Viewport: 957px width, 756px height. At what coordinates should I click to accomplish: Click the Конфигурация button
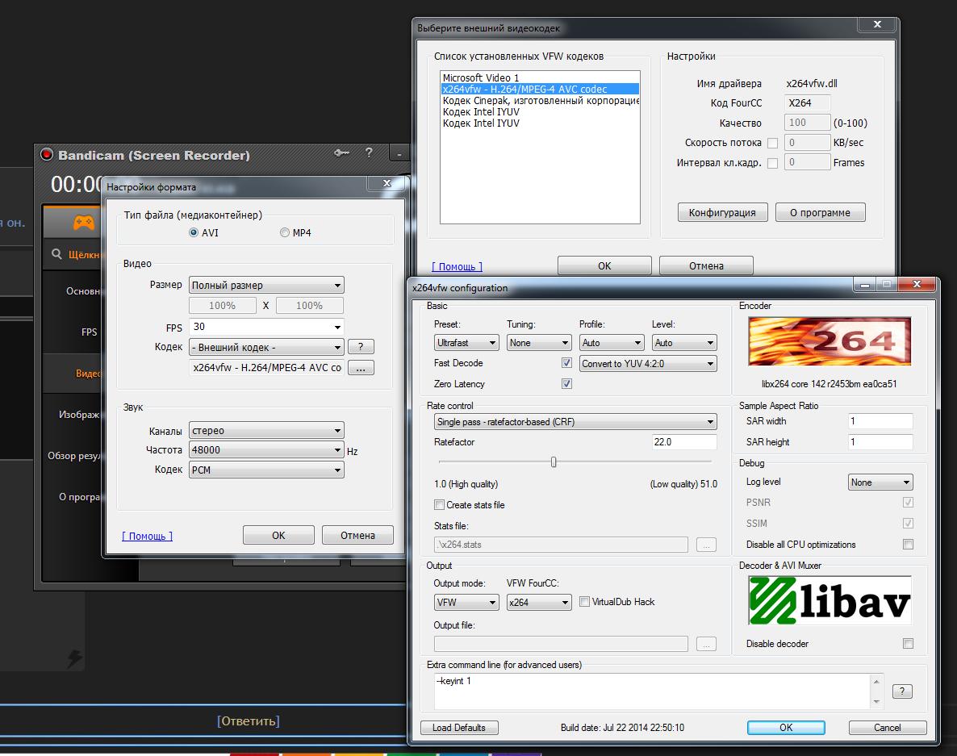pyautogui.click(x=723, y=212)
